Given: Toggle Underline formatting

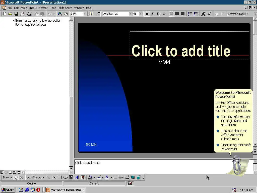Looking at the screenshot, I should coord(158,14).
